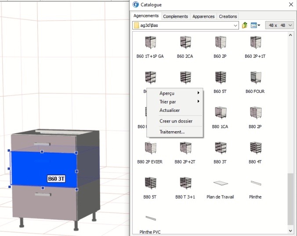Viewport: 297px width, 236px height.
Task: Open the ag3d\Bas folder path dropdown
Action: 236,26
